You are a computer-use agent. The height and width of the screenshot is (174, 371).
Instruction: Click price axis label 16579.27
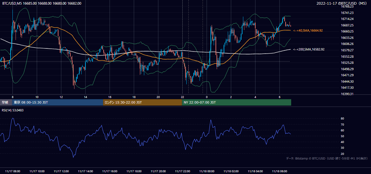point(347,50)
